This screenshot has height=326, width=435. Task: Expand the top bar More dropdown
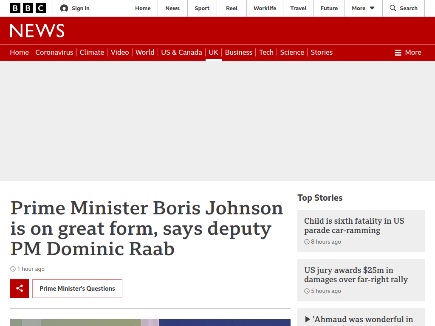click(x=364, y=8)
